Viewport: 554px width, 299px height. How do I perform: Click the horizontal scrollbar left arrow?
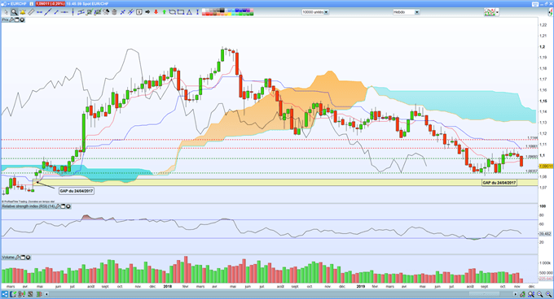coord(46,294)
